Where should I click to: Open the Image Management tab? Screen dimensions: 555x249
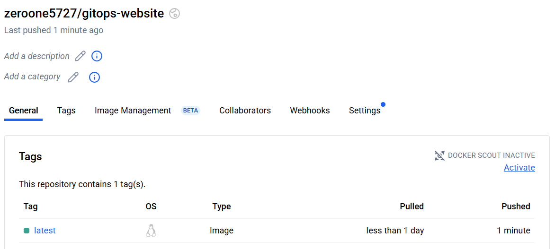[x=133, y=111]
